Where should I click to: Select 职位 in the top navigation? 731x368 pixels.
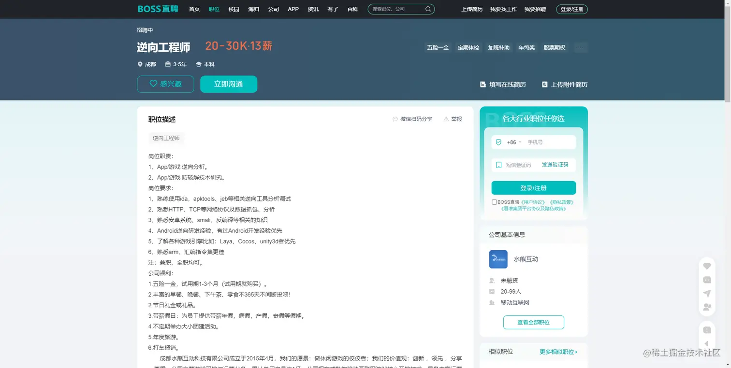coord(214,9)
